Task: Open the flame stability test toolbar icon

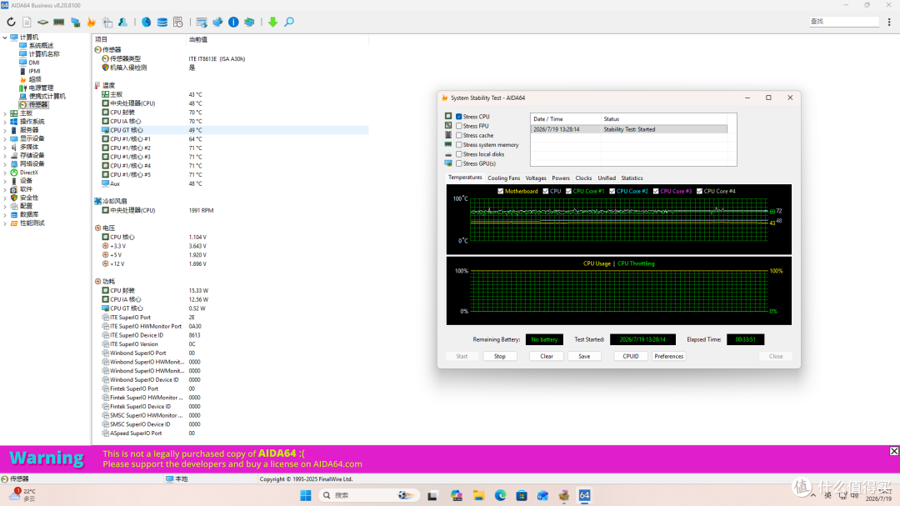Action: (92, 22)
